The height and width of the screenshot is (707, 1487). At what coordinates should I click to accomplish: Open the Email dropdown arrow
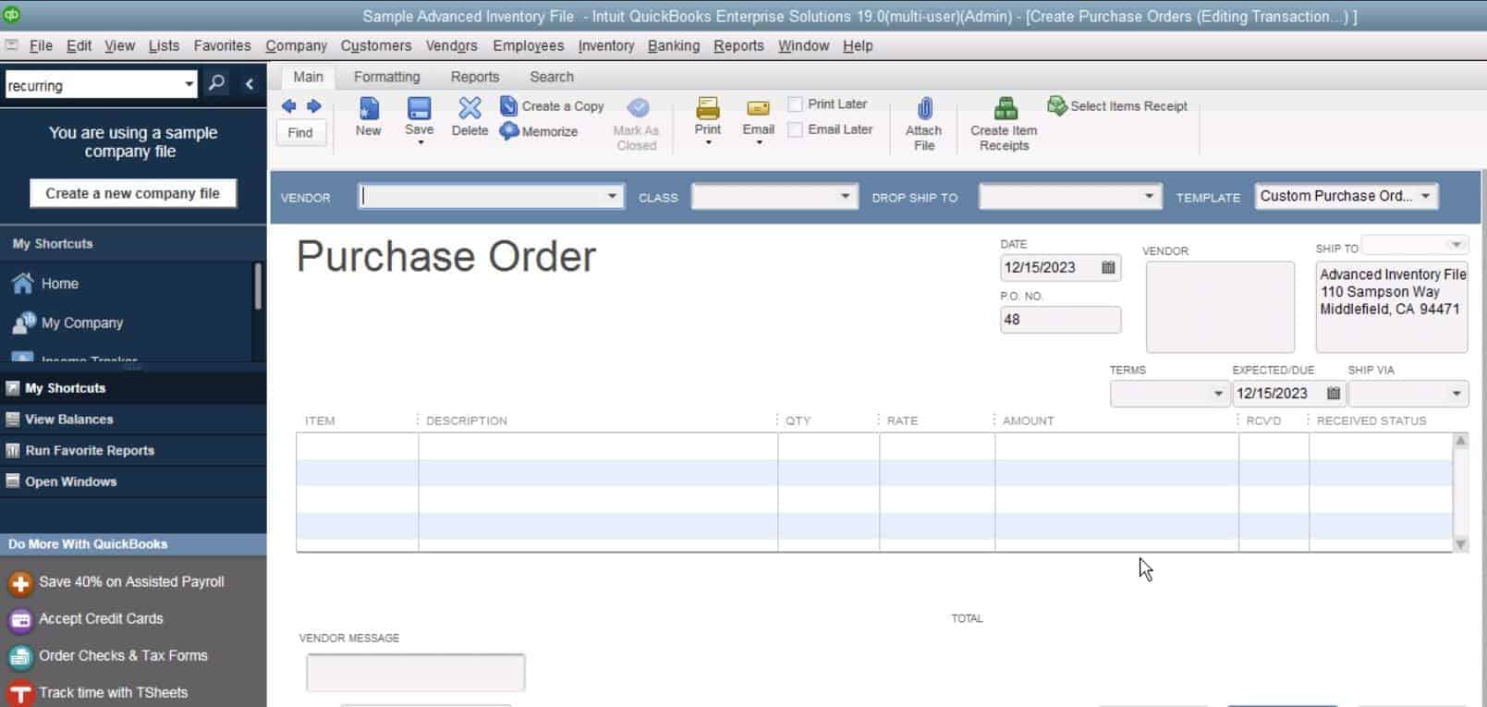(x=759, y=143)
